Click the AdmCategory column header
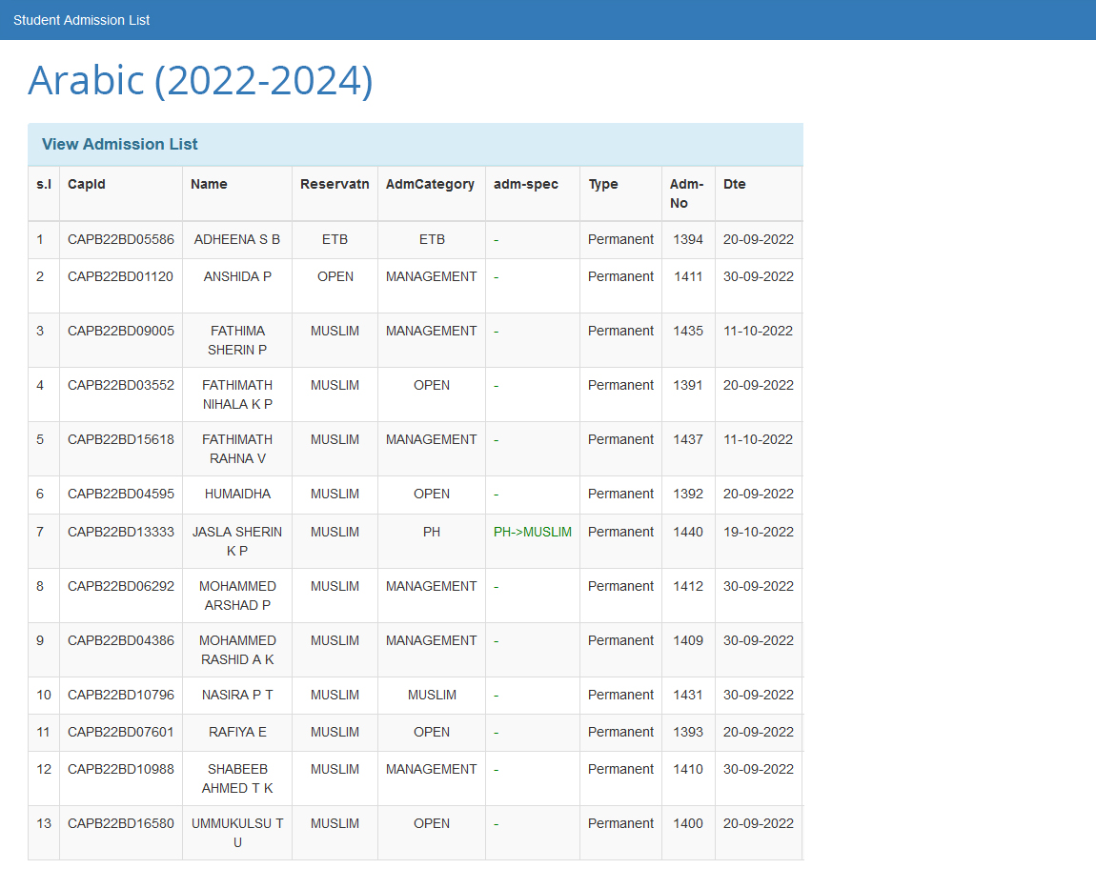 [430, 184]
